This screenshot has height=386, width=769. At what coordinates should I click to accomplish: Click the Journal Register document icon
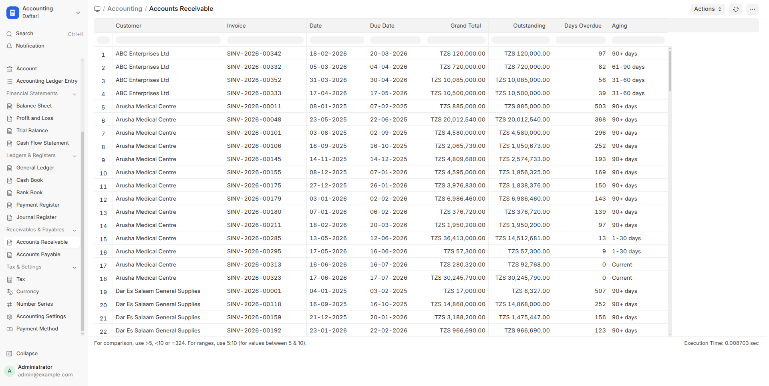(10, 218)
